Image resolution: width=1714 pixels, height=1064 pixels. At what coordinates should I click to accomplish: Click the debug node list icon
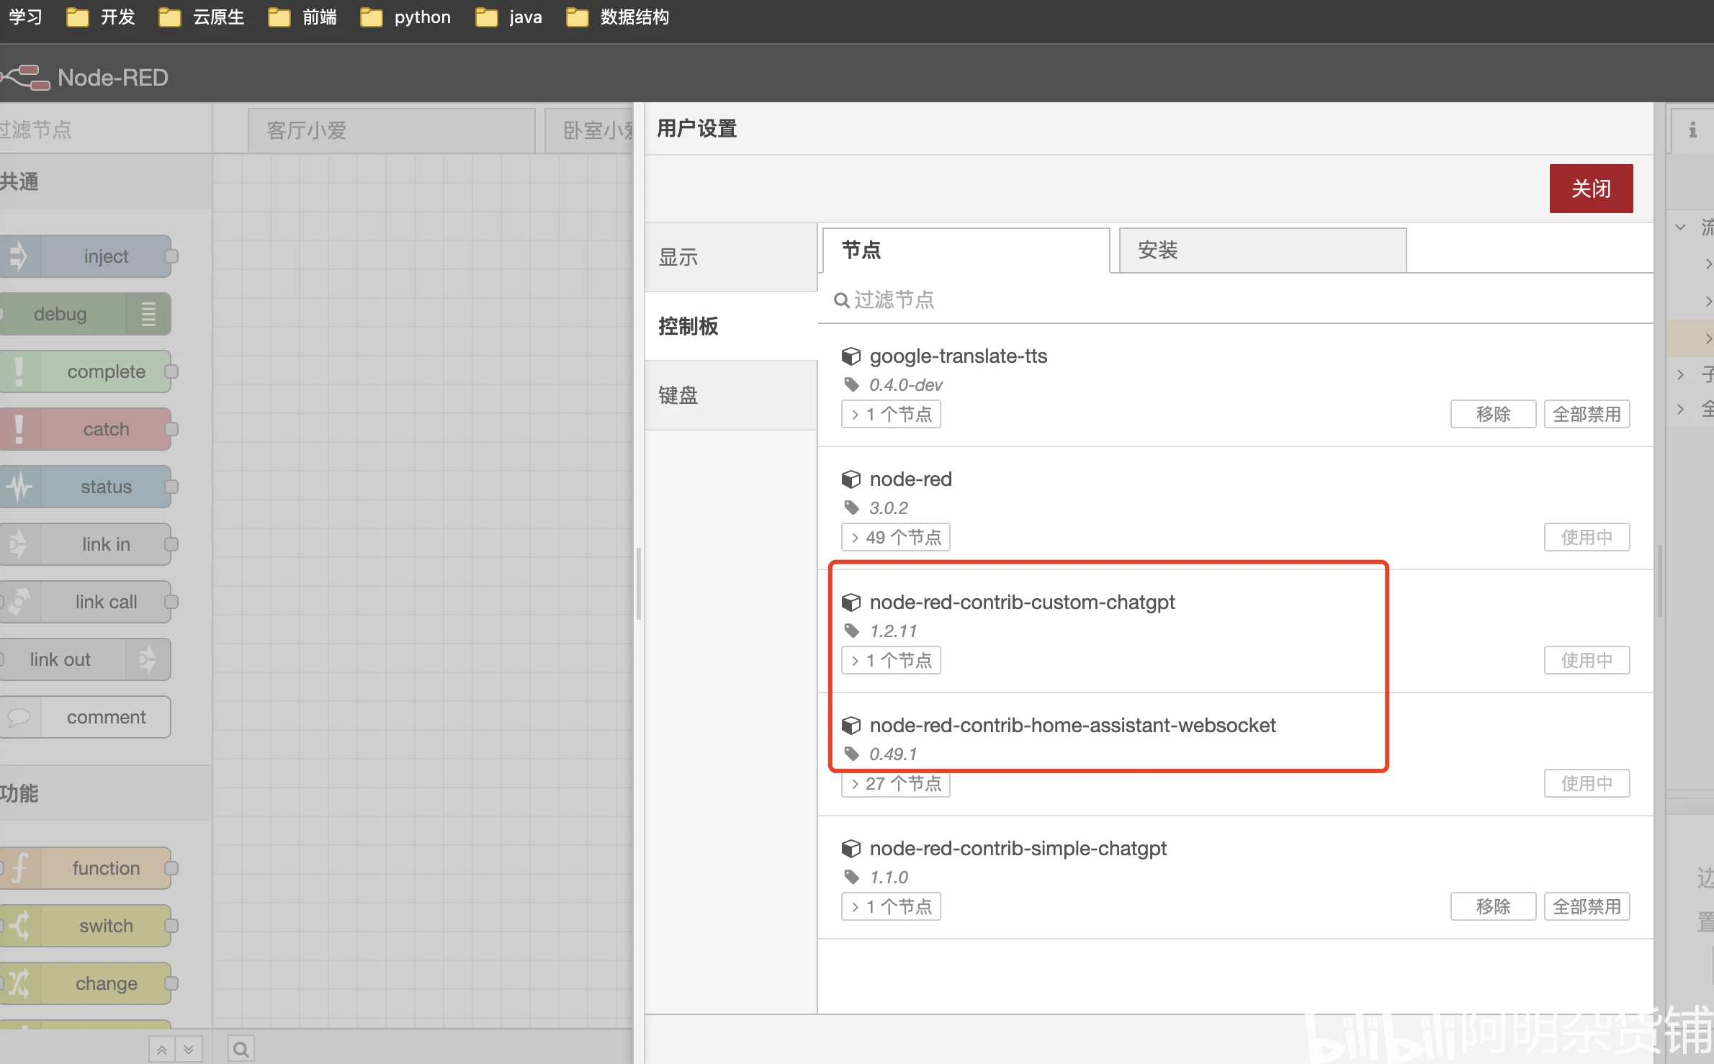tap(148, 314)
